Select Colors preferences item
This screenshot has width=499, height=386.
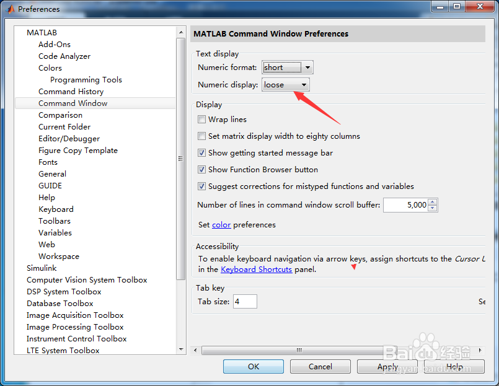pos(50,68)
